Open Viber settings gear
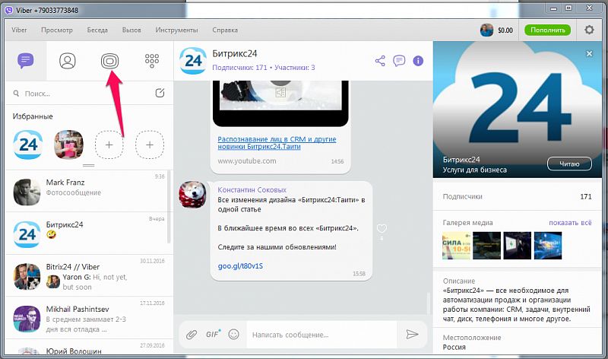 pos(589,30)
